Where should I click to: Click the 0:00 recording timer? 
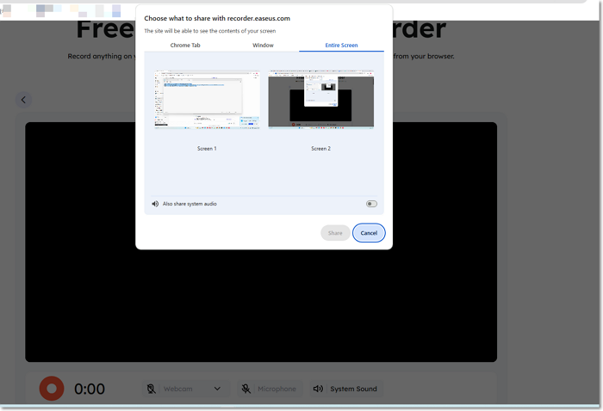coord(90,389)
